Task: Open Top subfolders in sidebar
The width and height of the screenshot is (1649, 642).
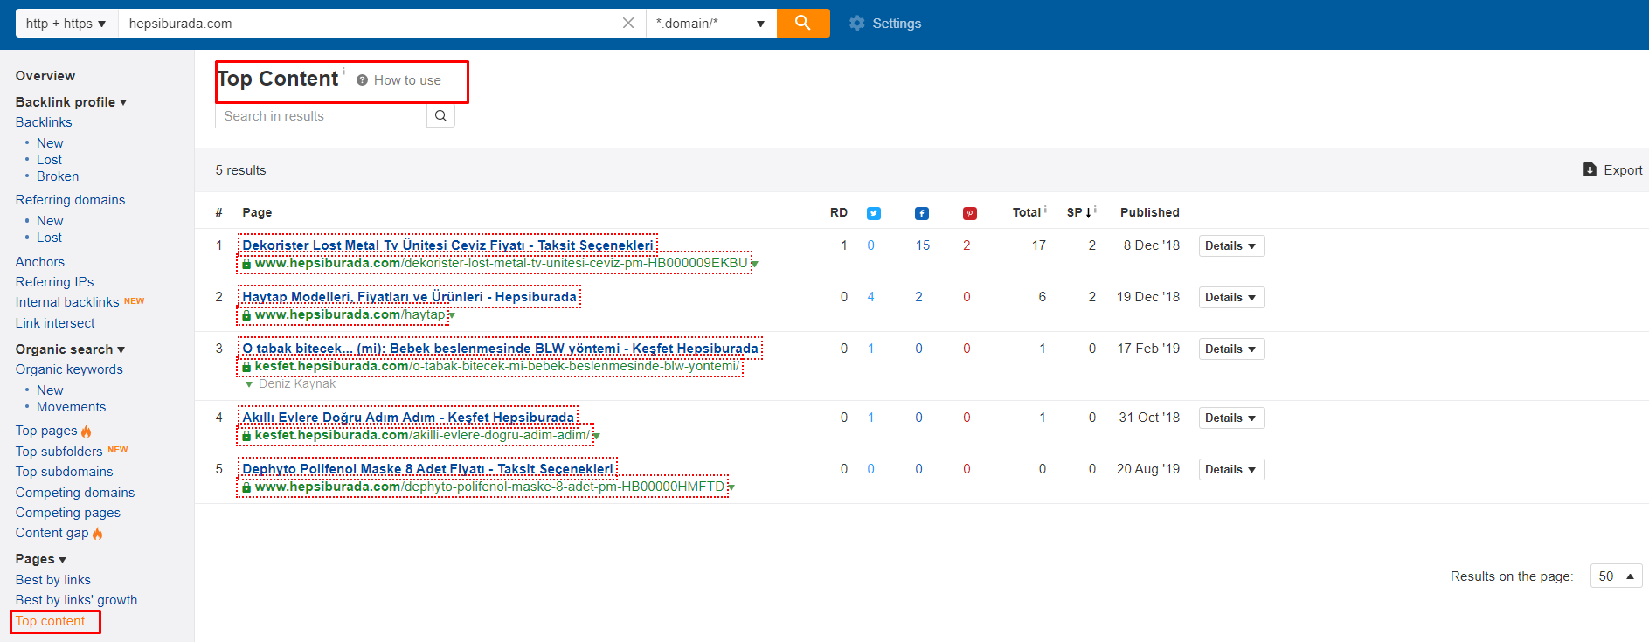Action: tap(59, 452)
